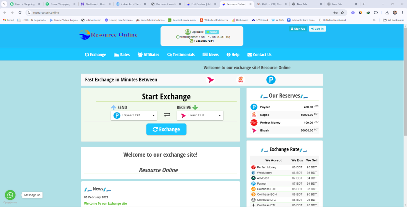Bookmark this page with the star icon
407x207 pixels.
coord(342,12)
